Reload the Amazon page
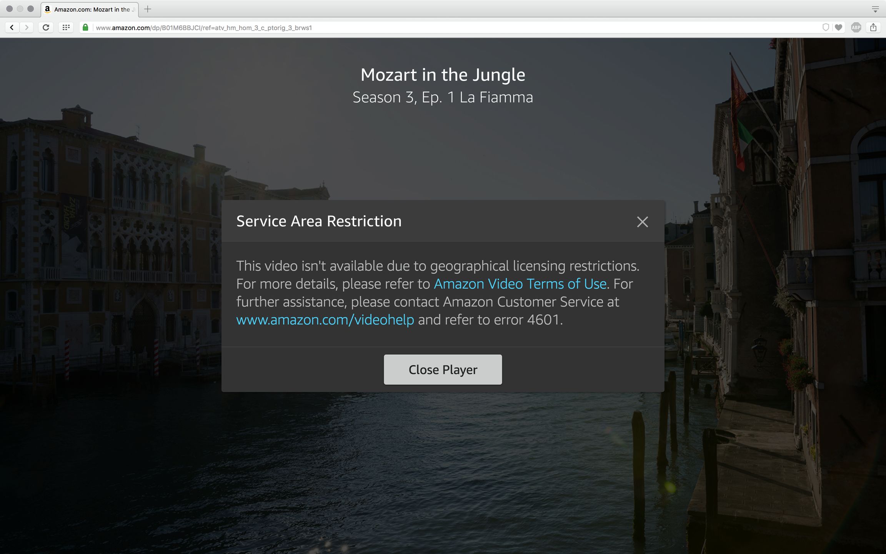Screen dimensions: 886x554 click(x=46, y=27)
